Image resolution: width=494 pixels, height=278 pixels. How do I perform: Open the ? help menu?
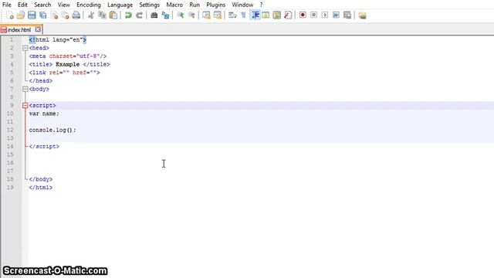pyautogui.click(x=261, y=5)
